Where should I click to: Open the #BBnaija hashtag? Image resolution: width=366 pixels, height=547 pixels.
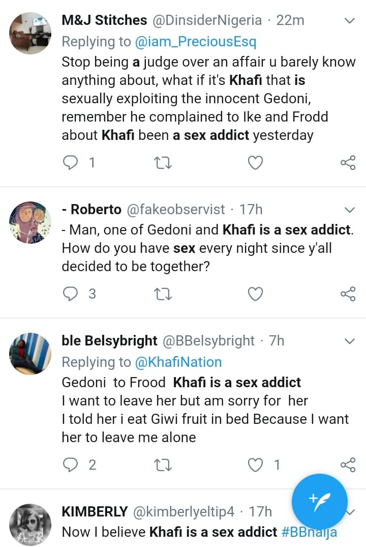tap(310, 533)
